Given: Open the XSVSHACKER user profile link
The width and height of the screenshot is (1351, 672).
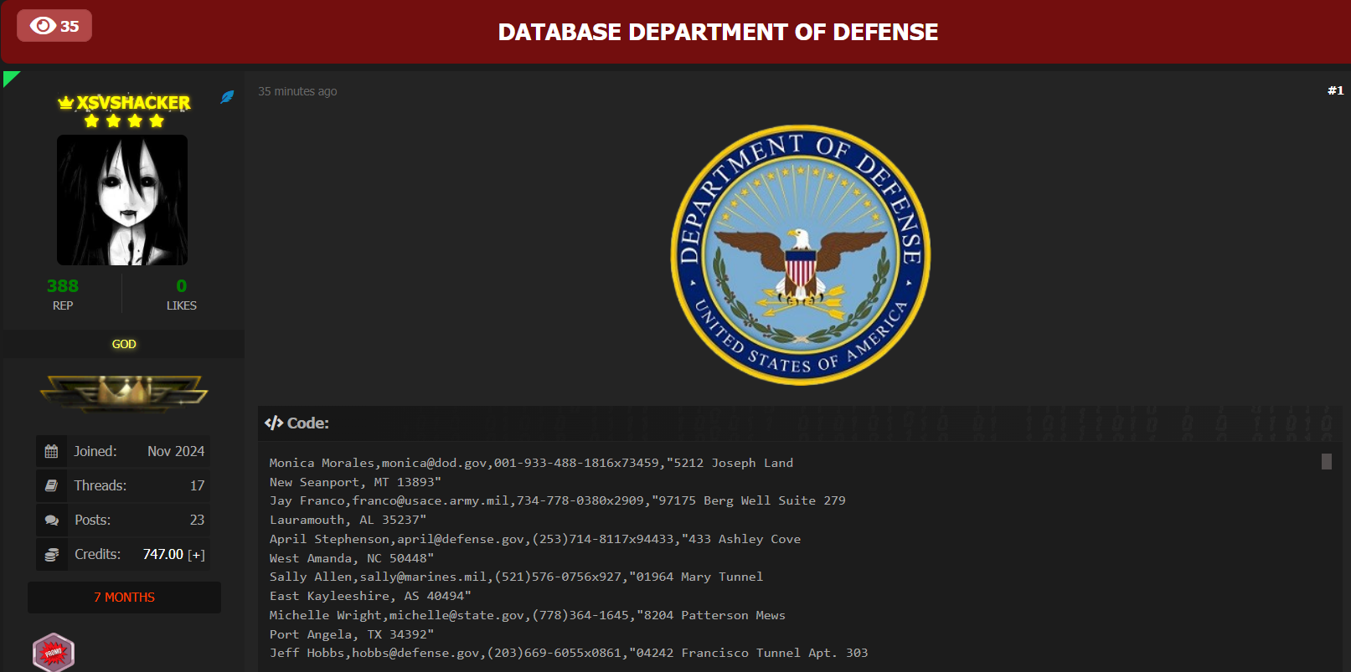Looking at the screenshot, I should [133, 103].
